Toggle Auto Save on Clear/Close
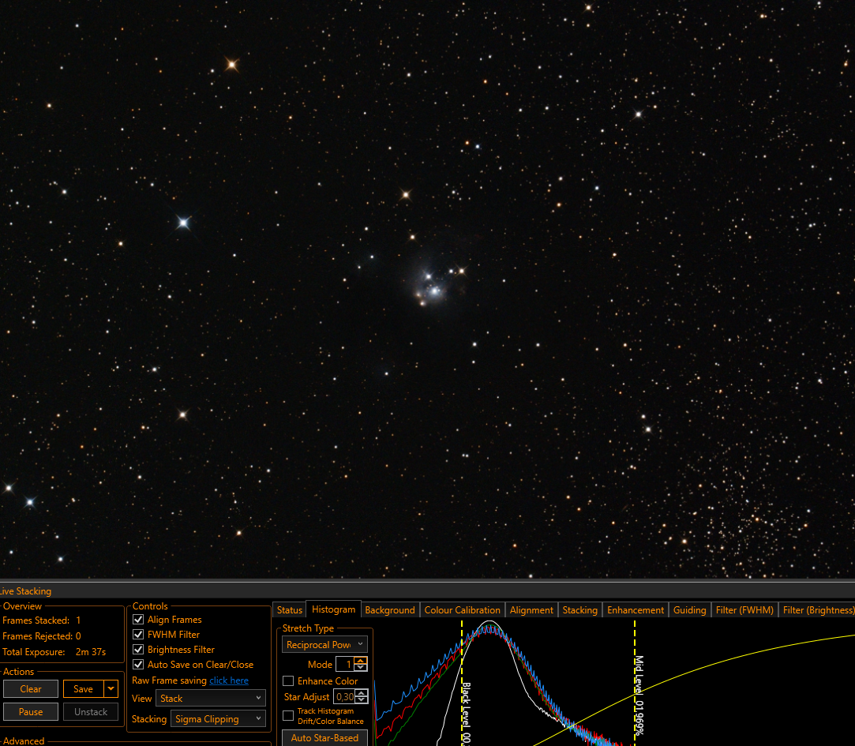The width and height of the screenshot is (855, 746). pyautogui.click(x=138, y=664)
